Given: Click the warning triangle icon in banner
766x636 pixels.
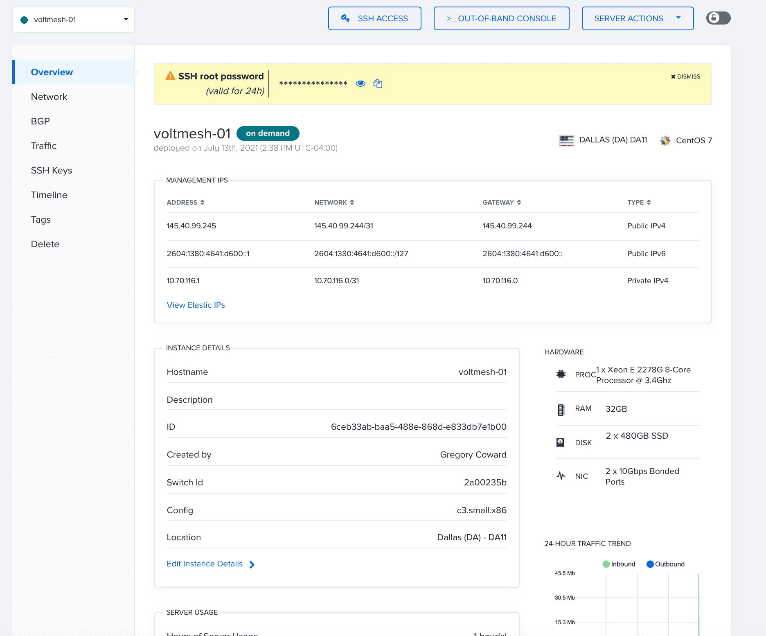Looking at the screenshot, I should (170, 76).
